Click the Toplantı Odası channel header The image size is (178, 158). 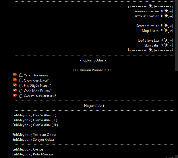93,60
